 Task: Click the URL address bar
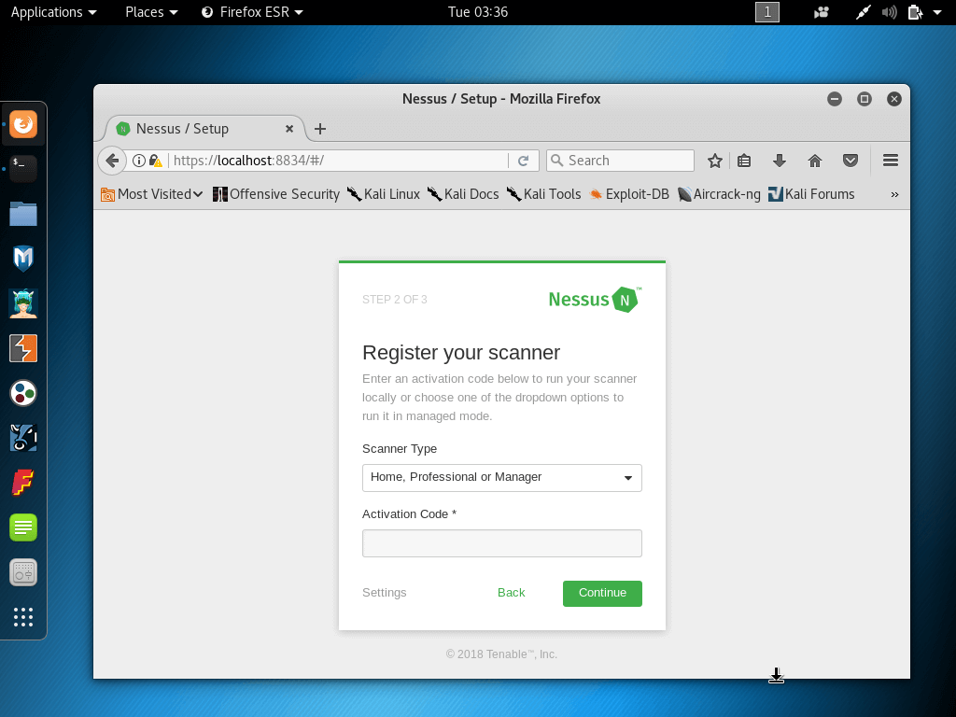pyautogui.click(x=338, y=161)
